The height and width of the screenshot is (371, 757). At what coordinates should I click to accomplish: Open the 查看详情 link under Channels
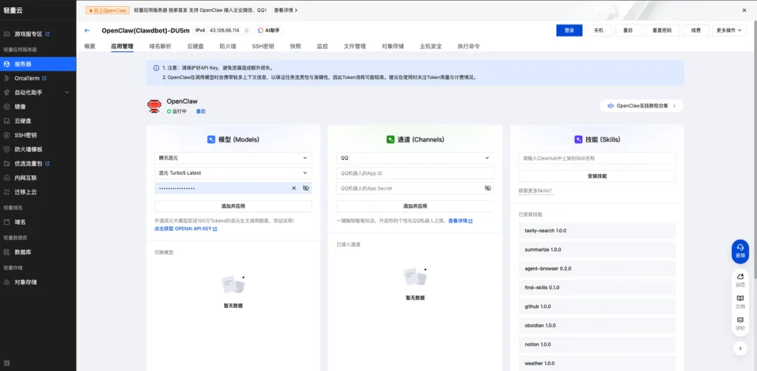[460, 220]
